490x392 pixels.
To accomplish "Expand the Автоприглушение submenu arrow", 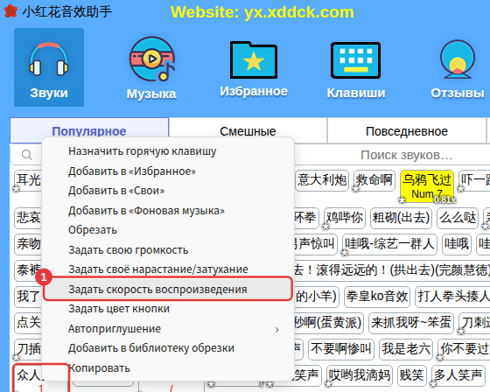I will click(276, 329).
